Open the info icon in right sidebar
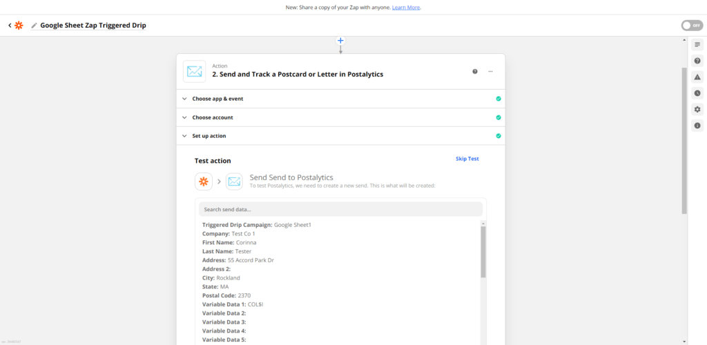Screen dimensions: 707x345 (697, 126)
